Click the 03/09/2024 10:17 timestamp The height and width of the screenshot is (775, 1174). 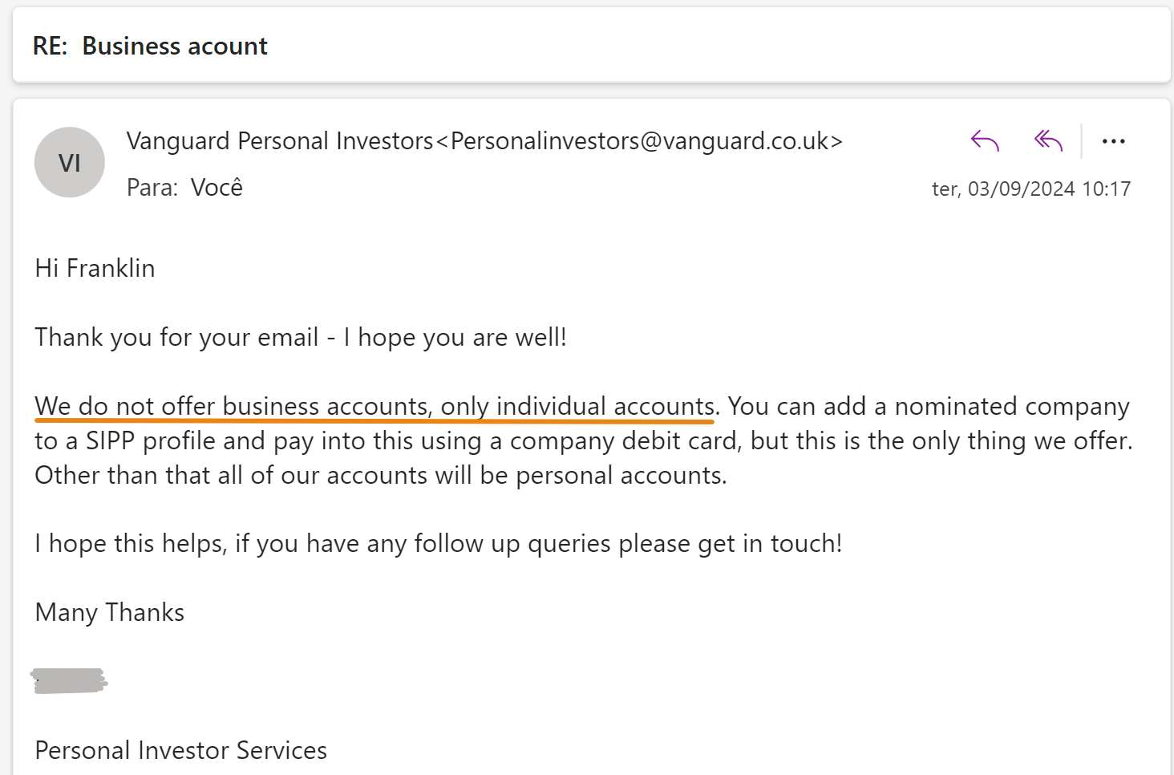pos(1031,189)
